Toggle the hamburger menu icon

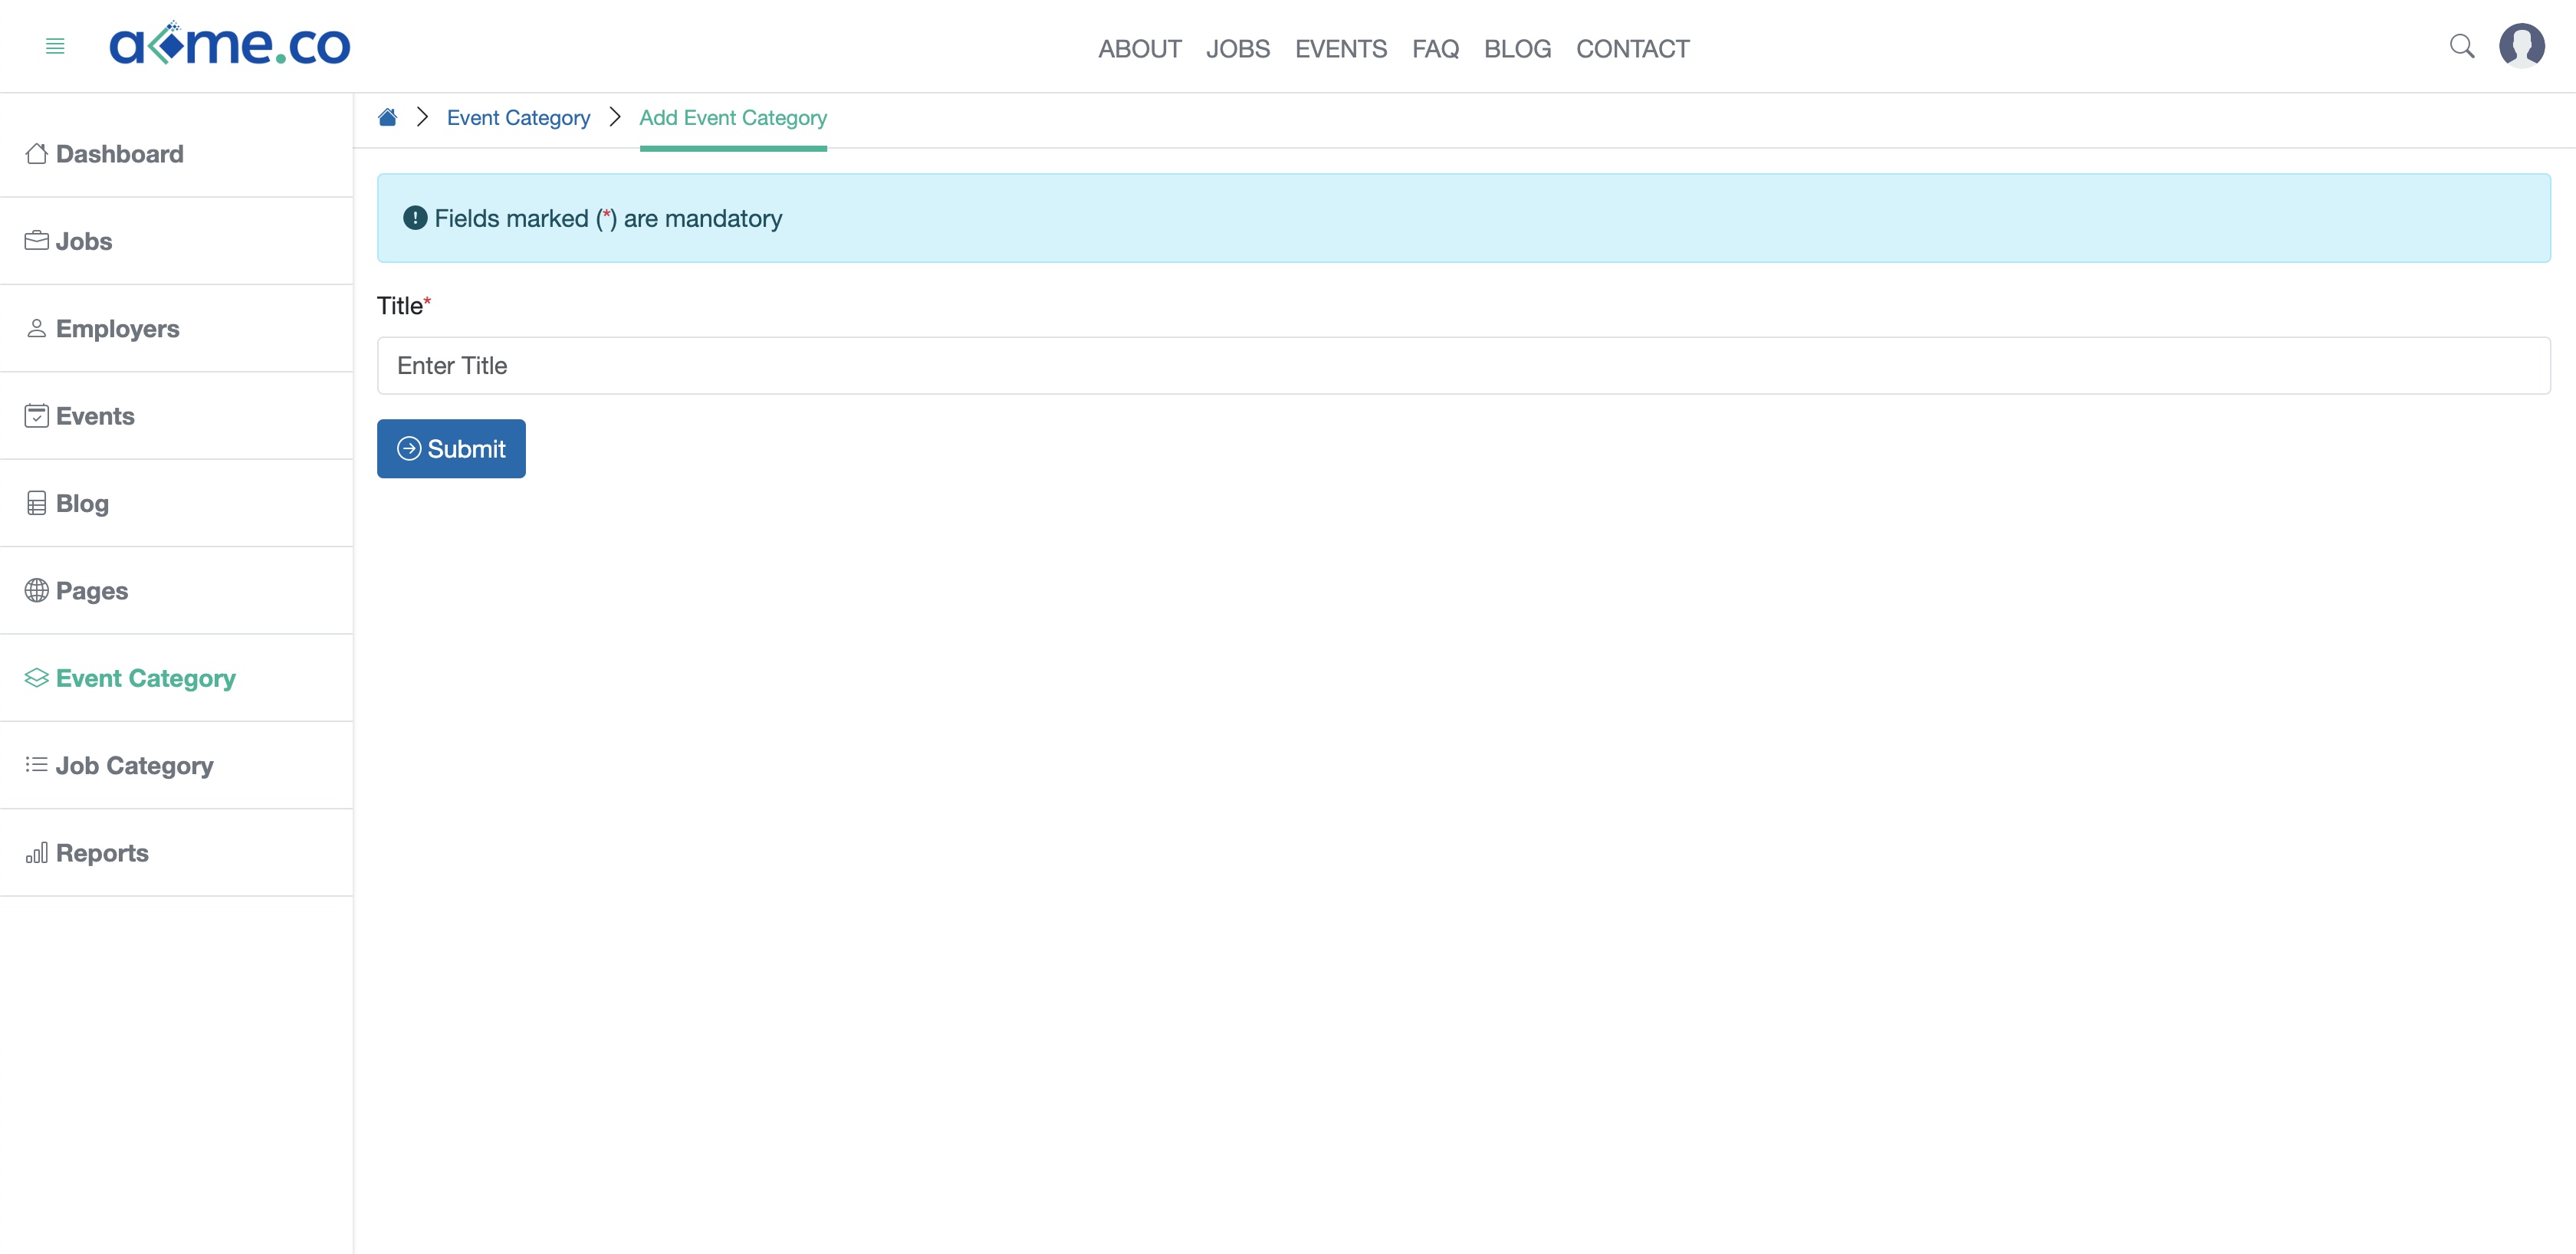(x=55, y=46)
